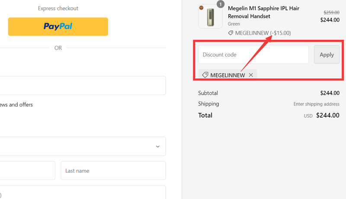Remove the MEGELINNEW discount tag
Viewport: 346px width, 199px height.
click(251, 75)
